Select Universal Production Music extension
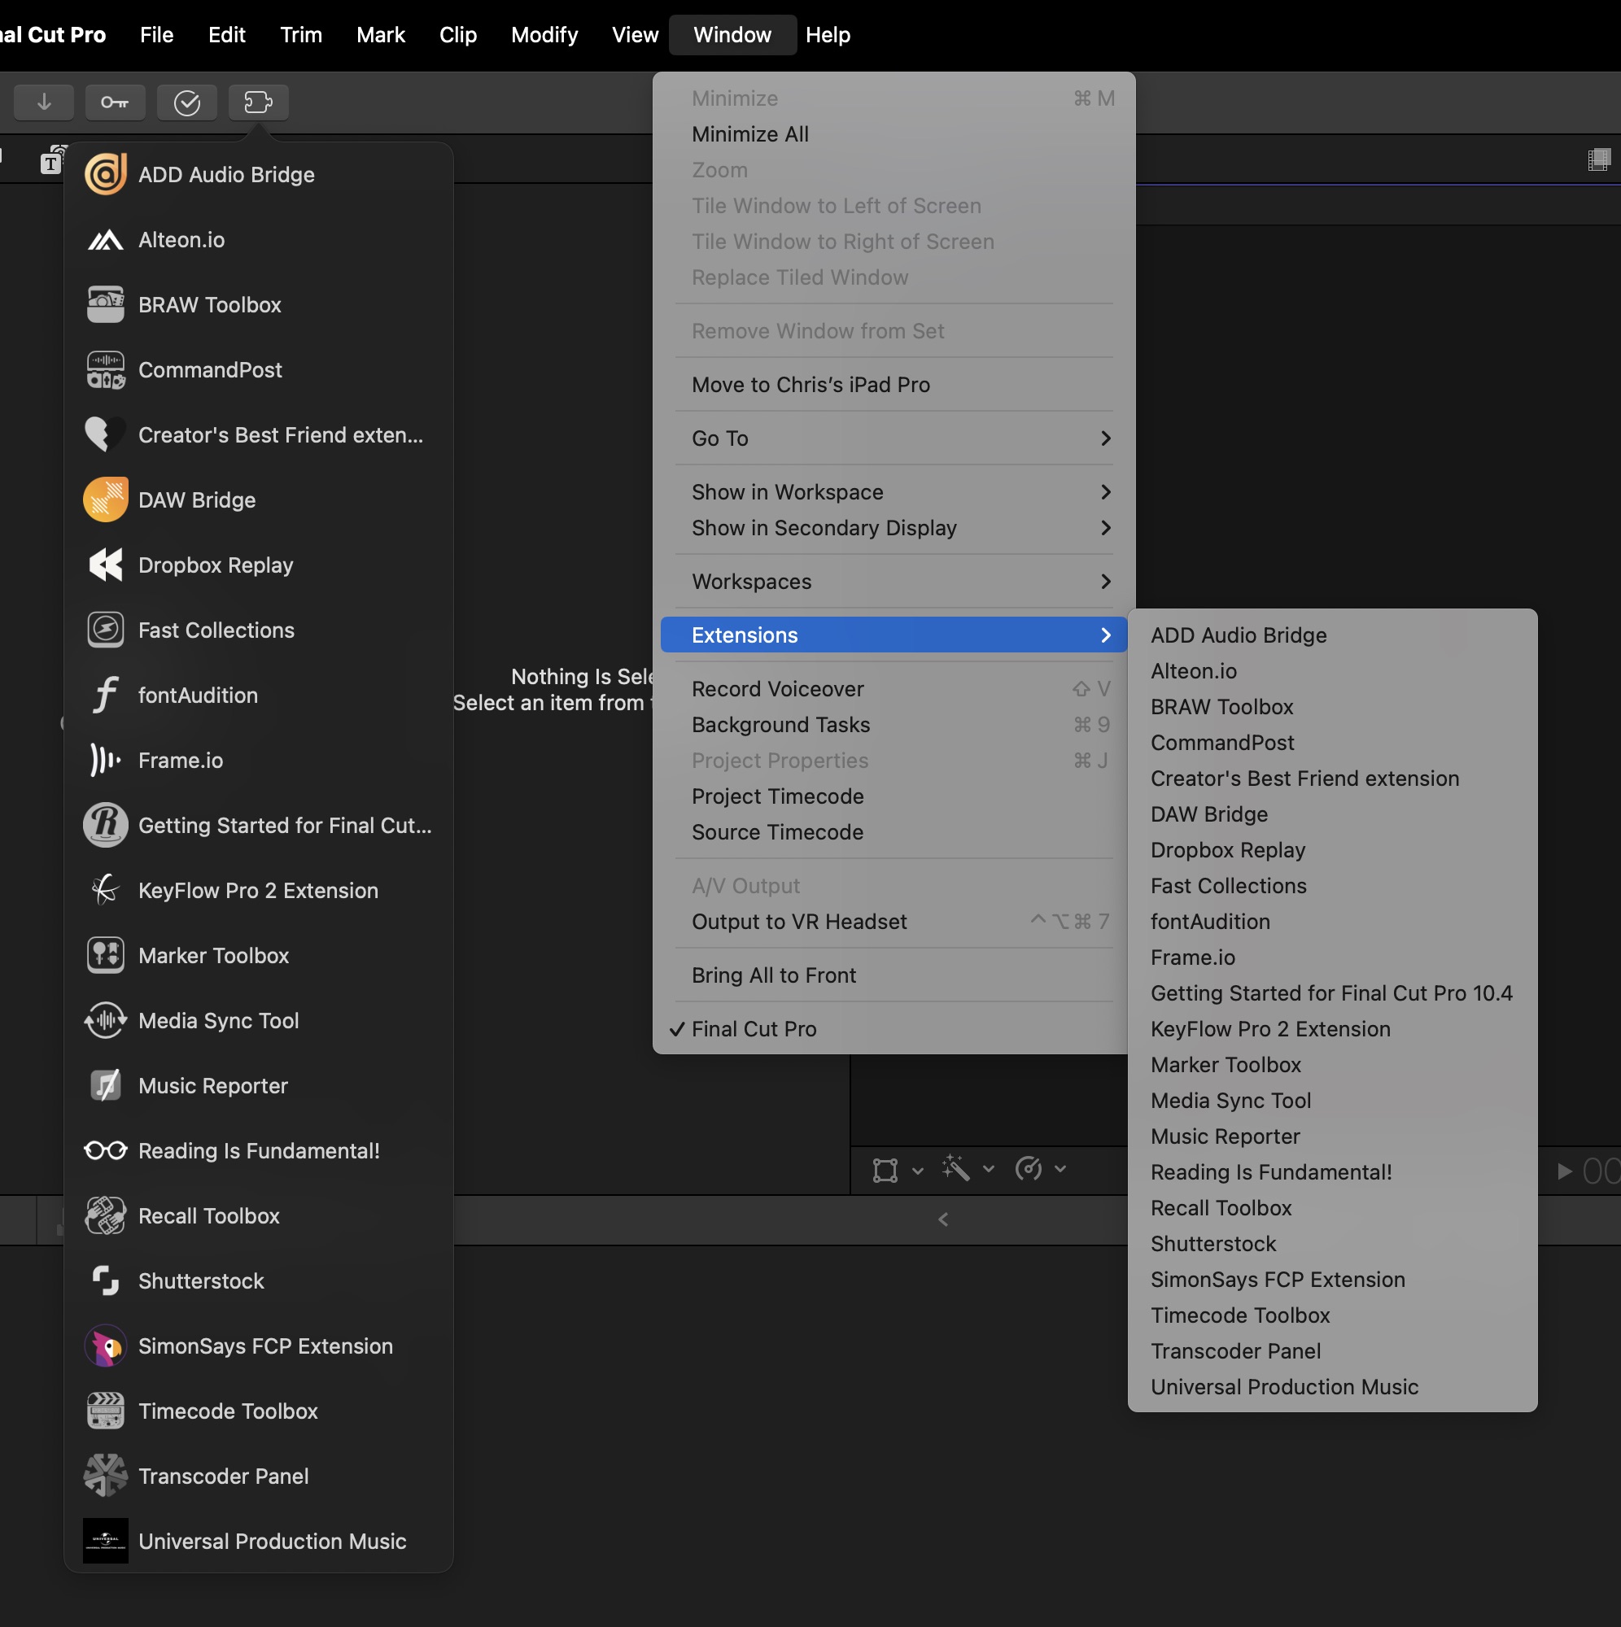Screen dimensions: 1621x1627 pos(1282,1385)
